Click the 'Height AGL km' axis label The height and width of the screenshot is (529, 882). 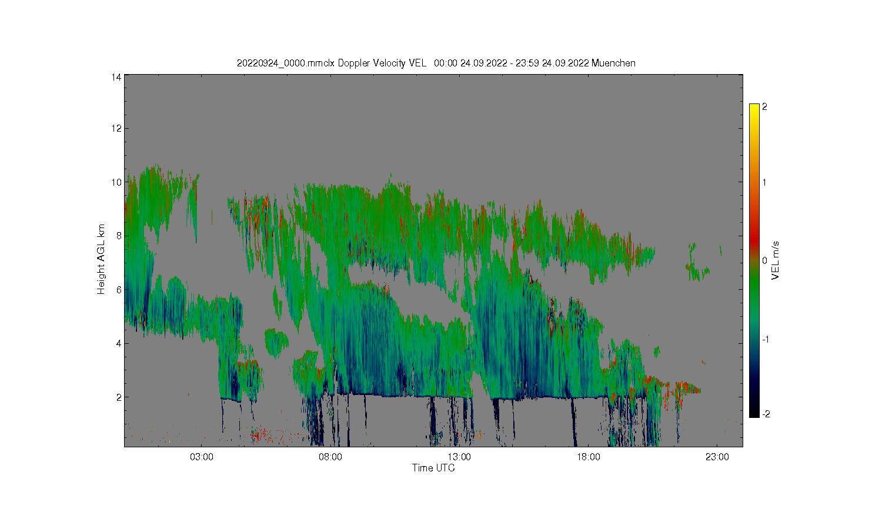101,259
